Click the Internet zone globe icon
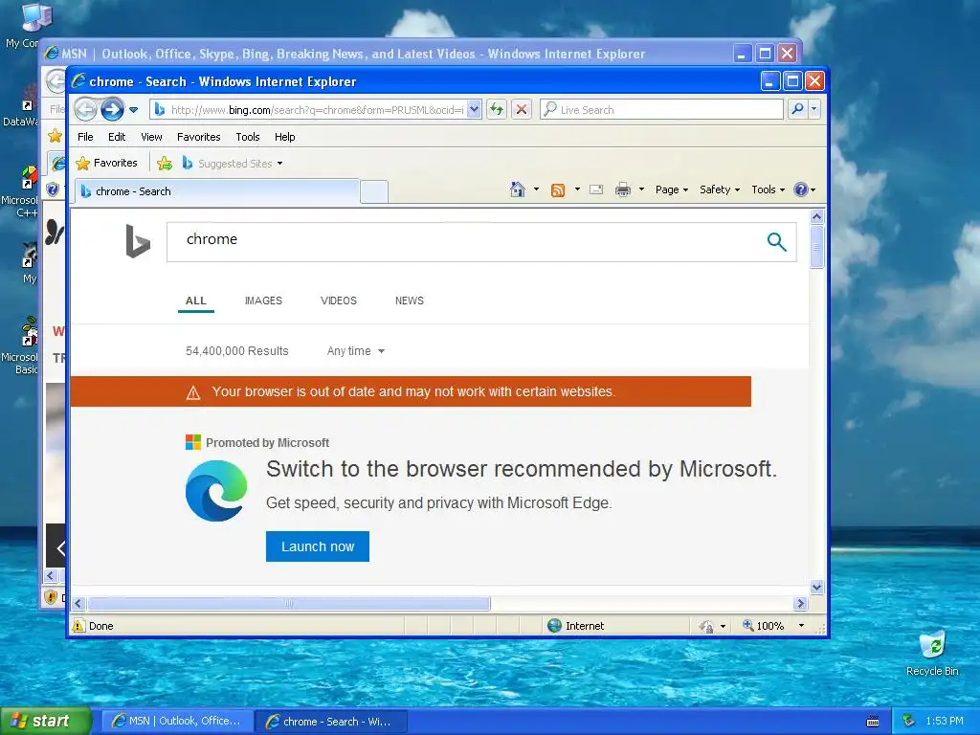This screenshot has height=735, width=980. tap(554, 626)
